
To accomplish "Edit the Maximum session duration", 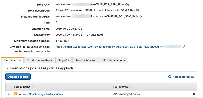I will tap(67, 41).
